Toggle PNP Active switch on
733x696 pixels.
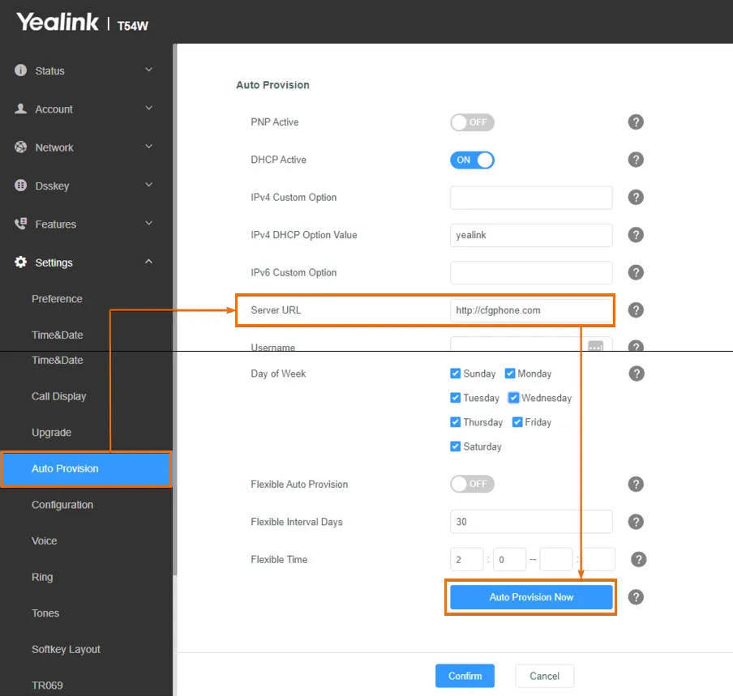[x=472, y=122]
